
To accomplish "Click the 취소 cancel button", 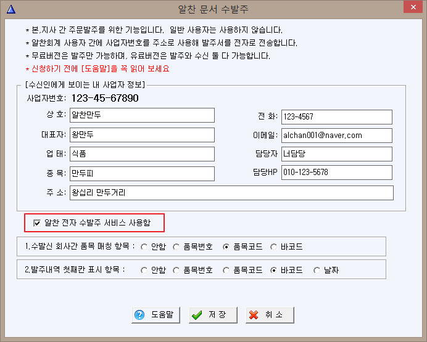I will pyautogui.click(x=270, y=315).
